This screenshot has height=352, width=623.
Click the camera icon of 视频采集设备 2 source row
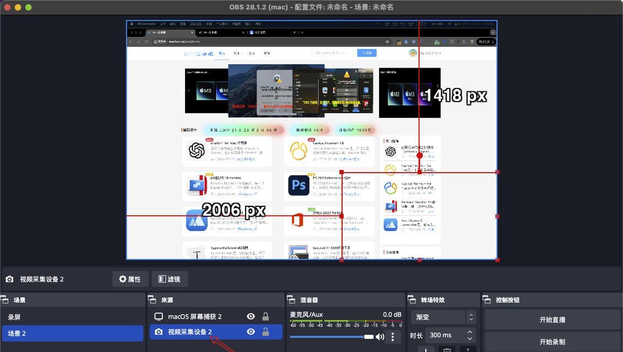pyautogui.click(x=159, y=332)
